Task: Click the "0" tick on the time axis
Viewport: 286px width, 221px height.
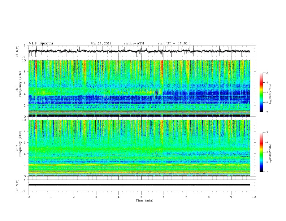Action: click(x=29, y=197)
